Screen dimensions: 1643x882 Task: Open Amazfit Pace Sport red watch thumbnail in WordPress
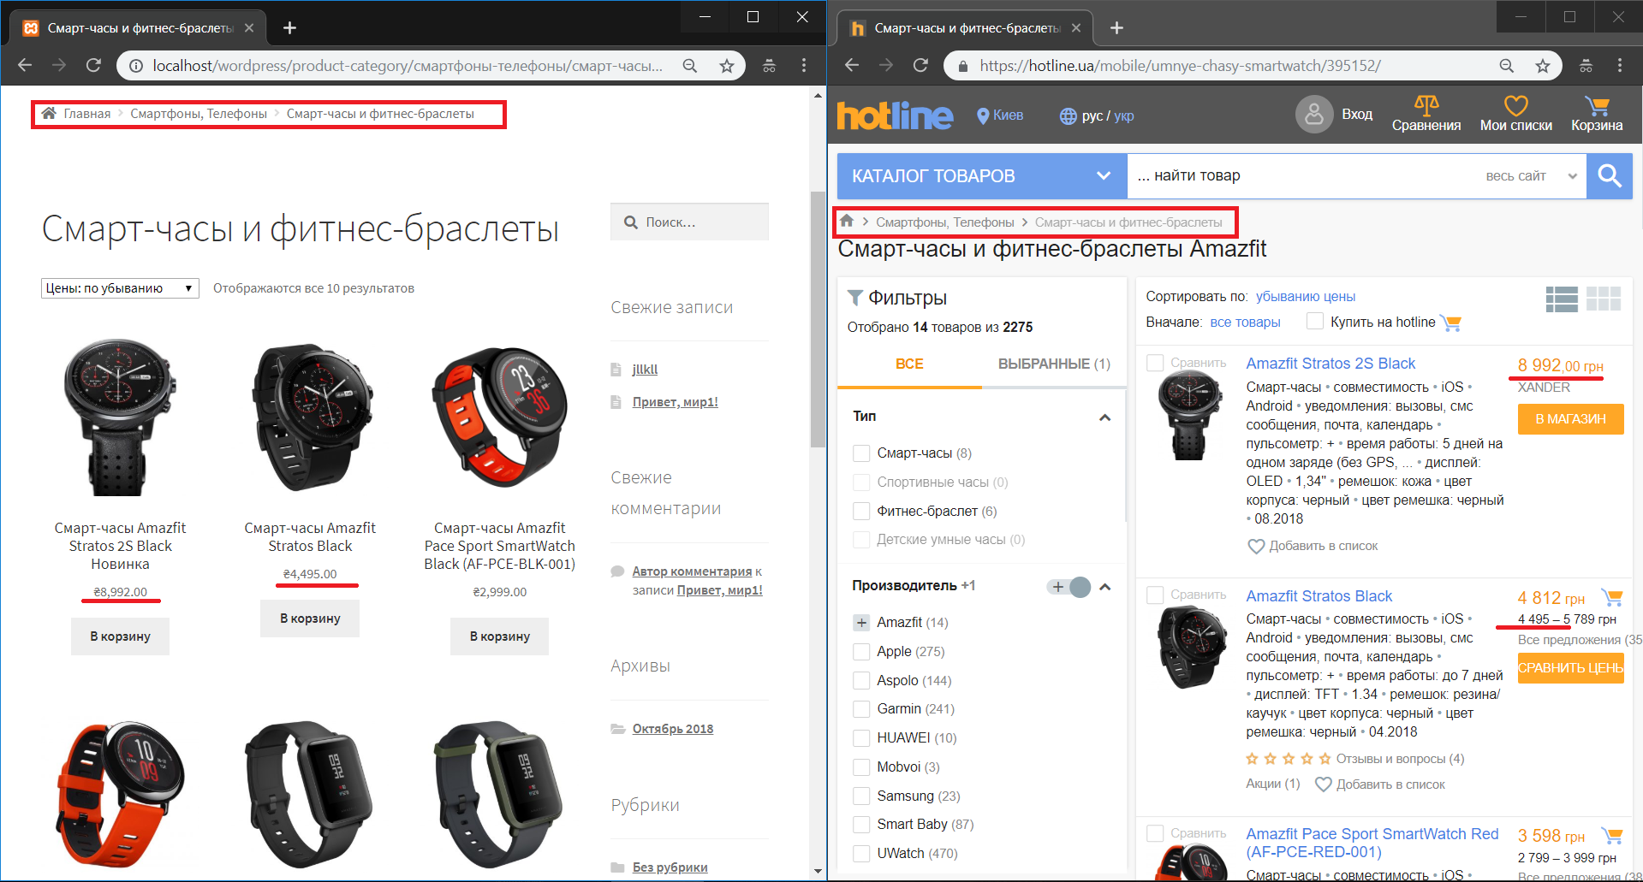120,794
